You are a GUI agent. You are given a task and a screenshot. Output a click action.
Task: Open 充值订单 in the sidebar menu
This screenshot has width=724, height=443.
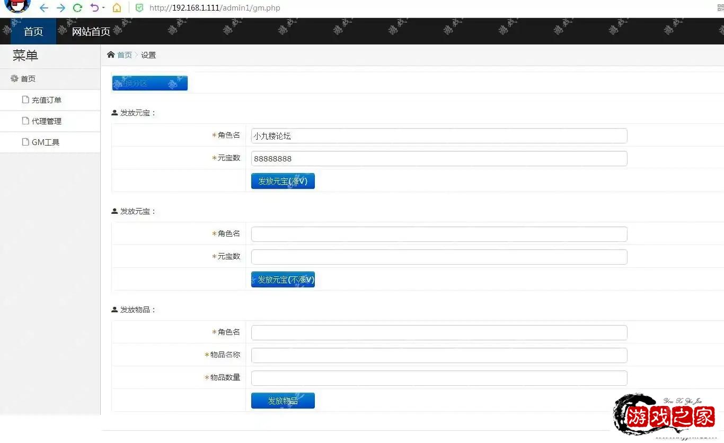46,100
